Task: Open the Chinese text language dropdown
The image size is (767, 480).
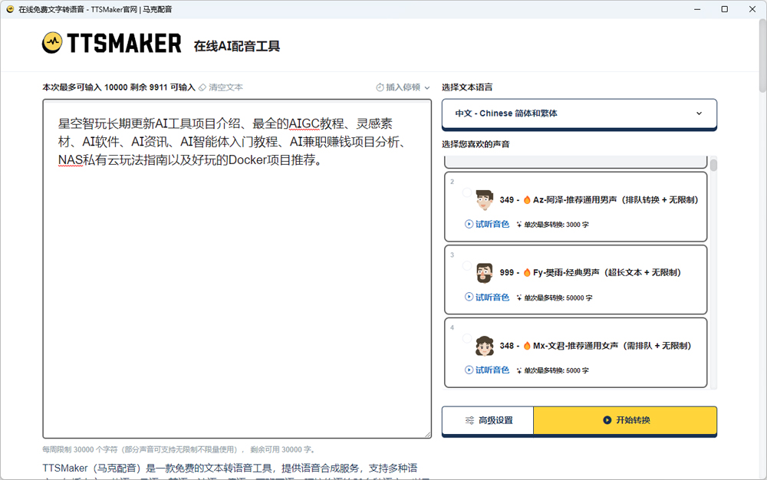Action: tap(579, 113)
